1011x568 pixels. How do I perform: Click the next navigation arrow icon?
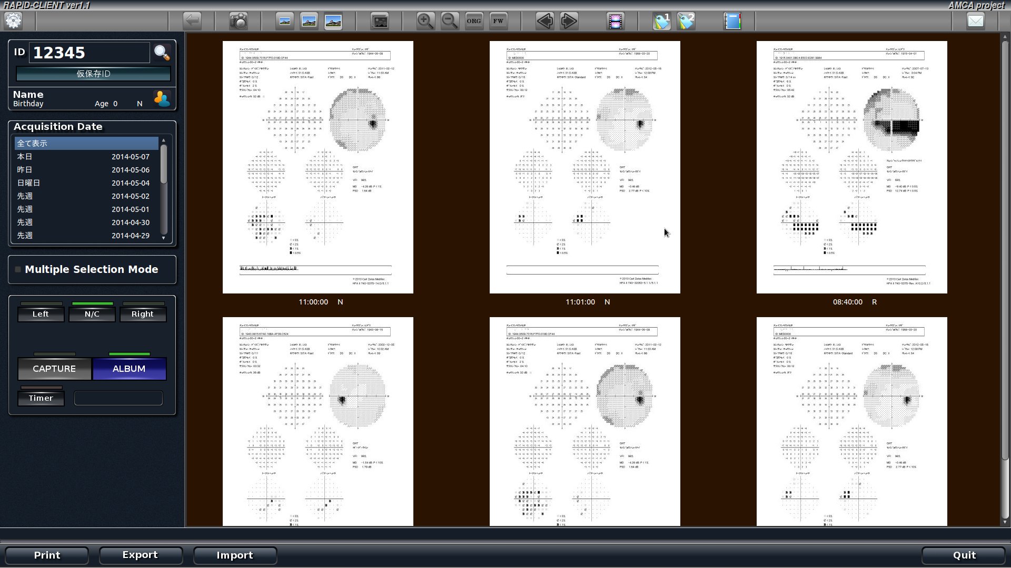[568, 21]
